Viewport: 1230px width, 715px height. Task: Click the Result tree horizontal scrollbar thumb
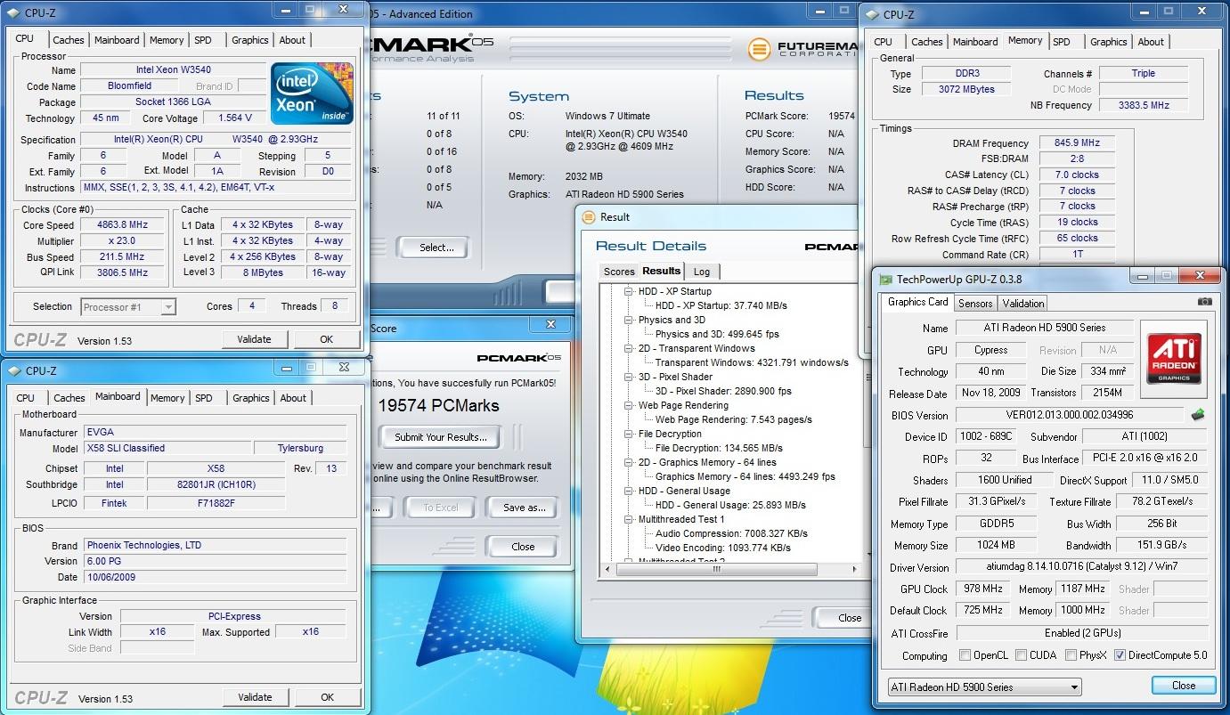[715, 569]
